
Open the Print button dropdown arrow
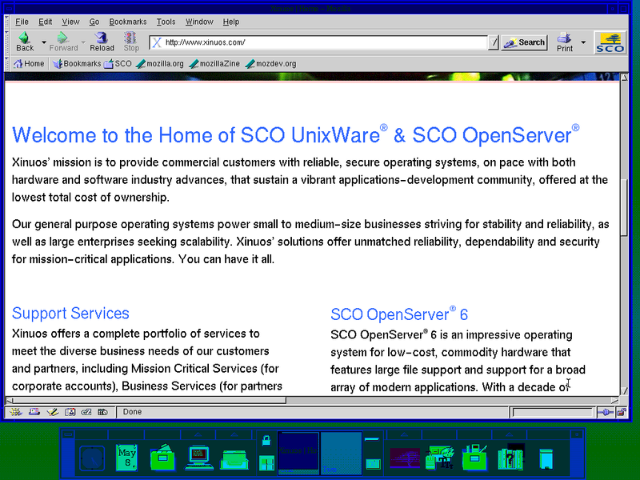(x=583, y=42)
